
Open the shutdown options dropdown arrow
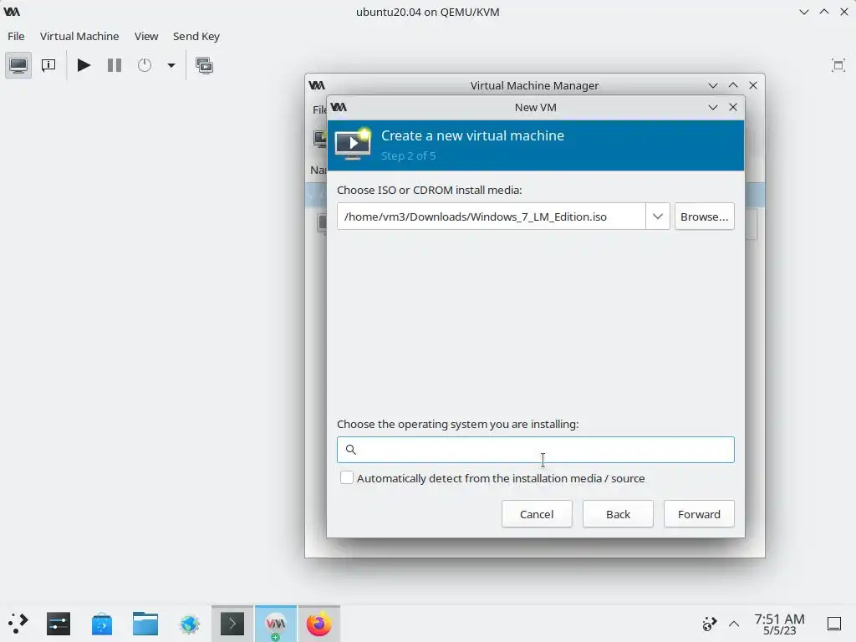(x=171, y=65)
